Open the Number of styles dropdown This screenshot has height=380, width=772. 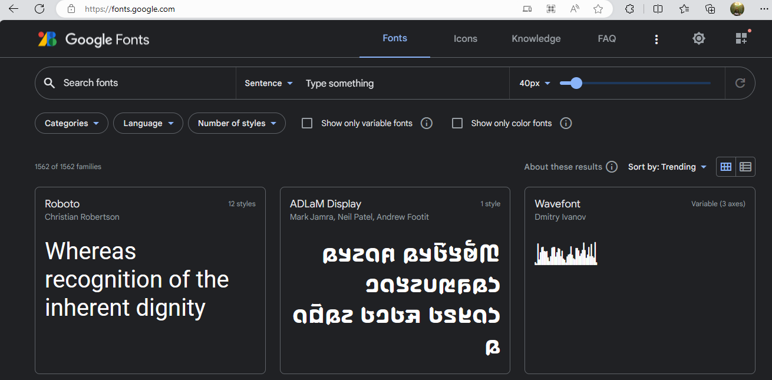click(237, 123)
